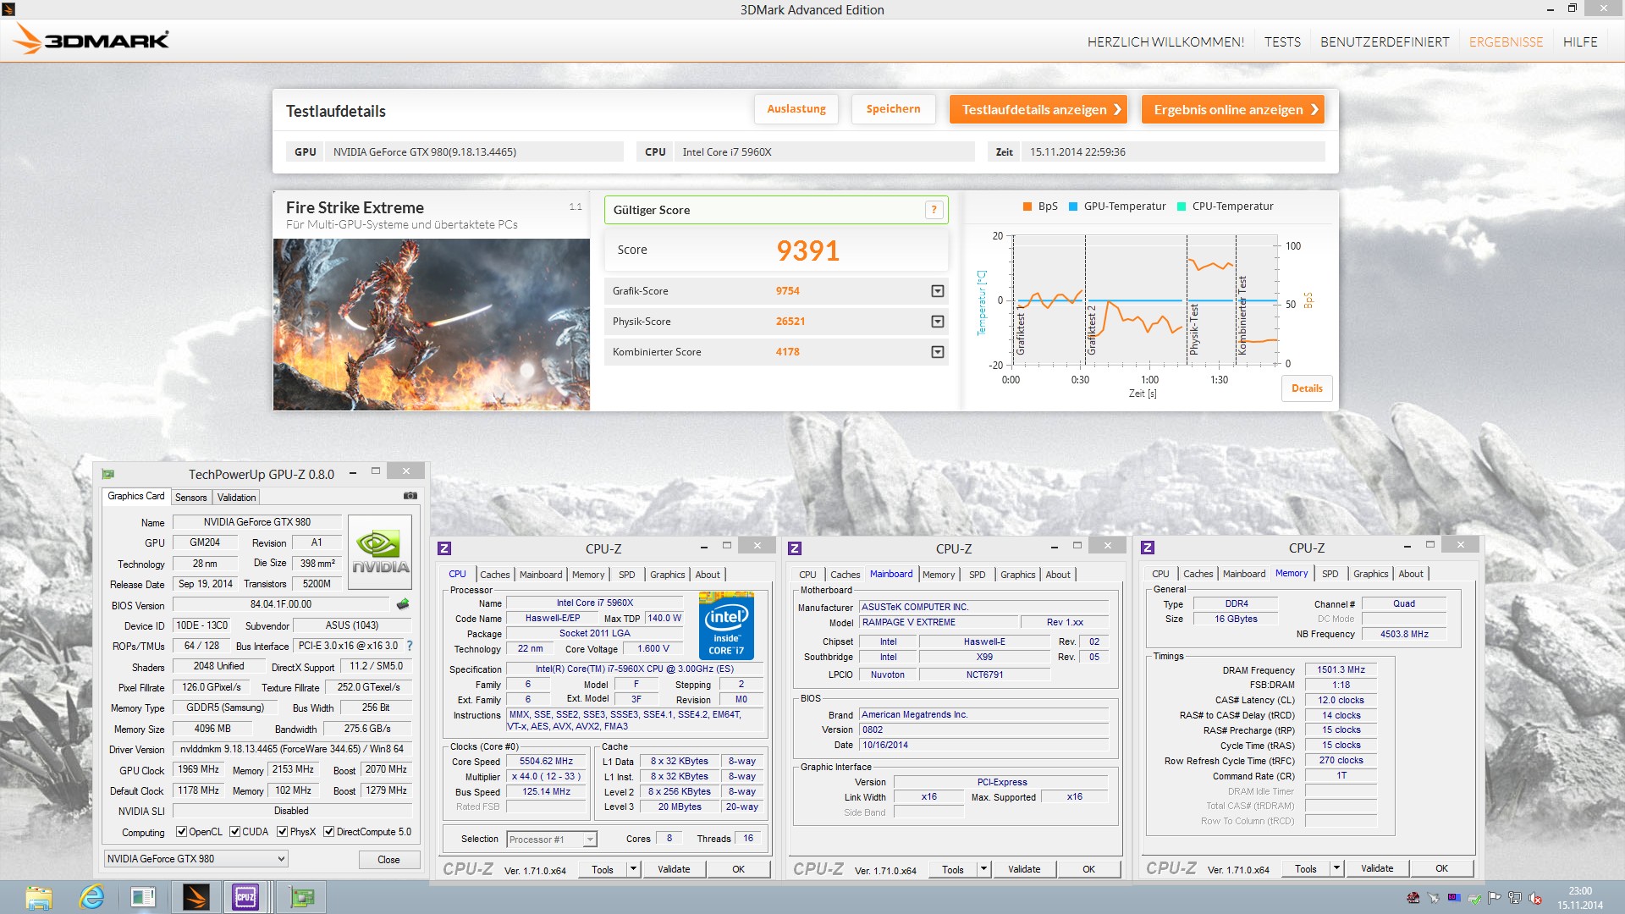Image resolution: width=1625 pixels, height=914 pixels.
Task: Click Testlaufdetails anzeigen button
Action: click(x=1038, y=109)
